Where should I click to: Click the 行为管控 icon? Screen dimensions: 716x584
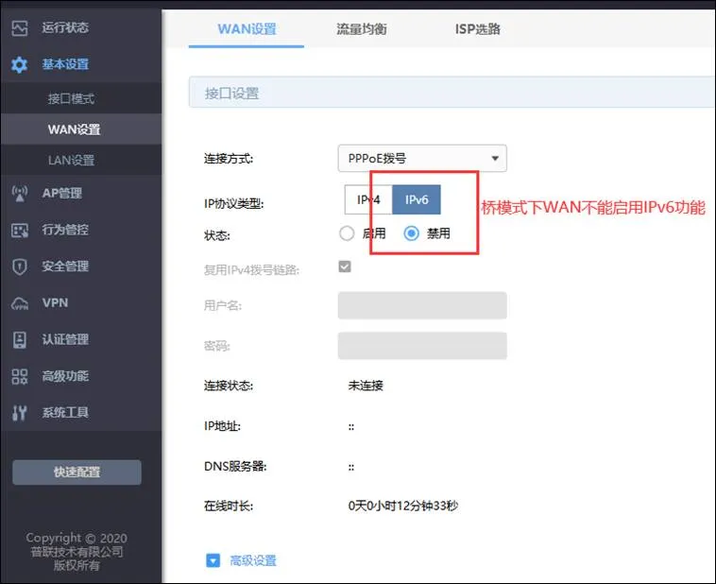click(20, 230)
